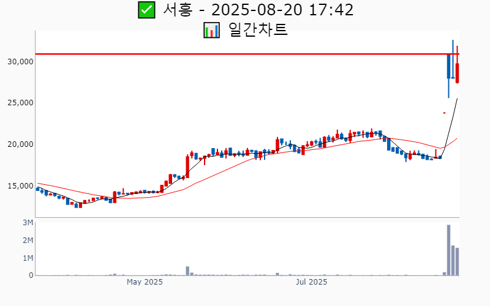Click the green checkmark icon in title

click(x=146, y=10)
